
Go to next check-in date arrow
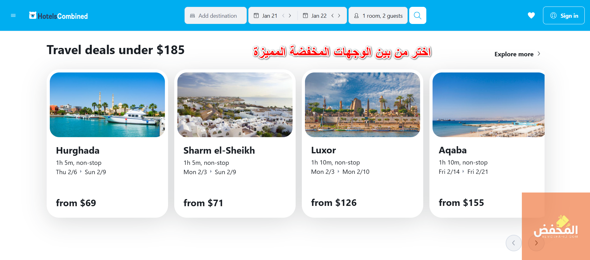tap(290, 16)
